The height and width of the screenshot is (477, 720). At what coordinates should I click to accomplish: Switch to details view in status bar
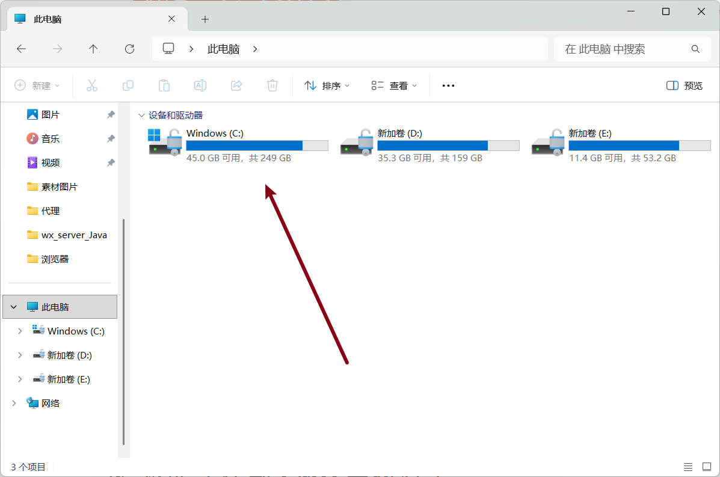tap(688, 467)
